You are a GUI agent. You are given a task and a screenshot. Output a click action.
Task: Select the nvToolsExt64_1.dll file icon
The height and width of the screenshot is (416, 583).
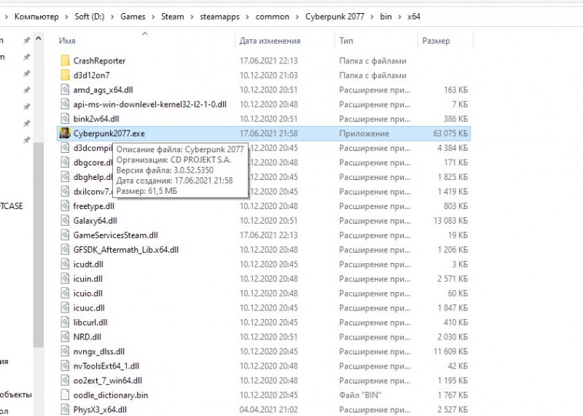tap(65, 366)
